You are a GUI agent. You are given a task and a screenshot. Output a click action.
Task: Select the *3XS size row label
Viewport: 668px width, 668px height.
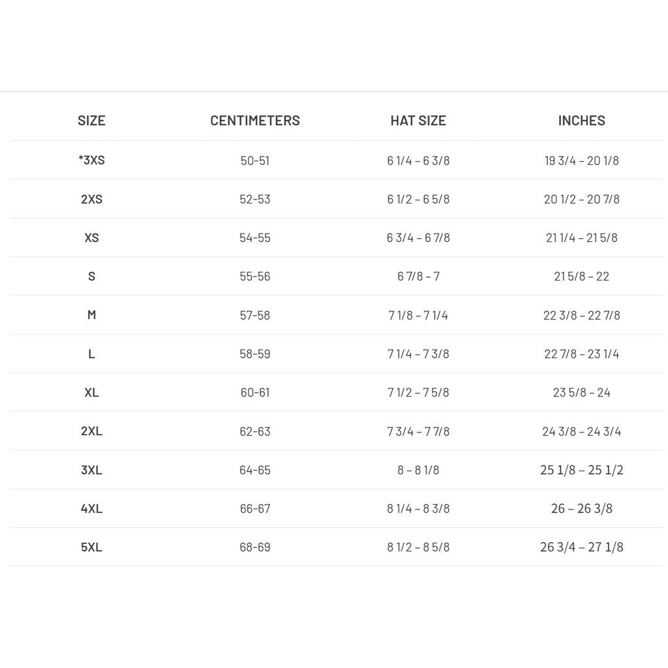(91, 160)
